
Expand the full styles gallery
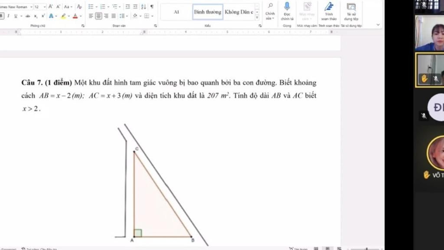click(257, 18)
